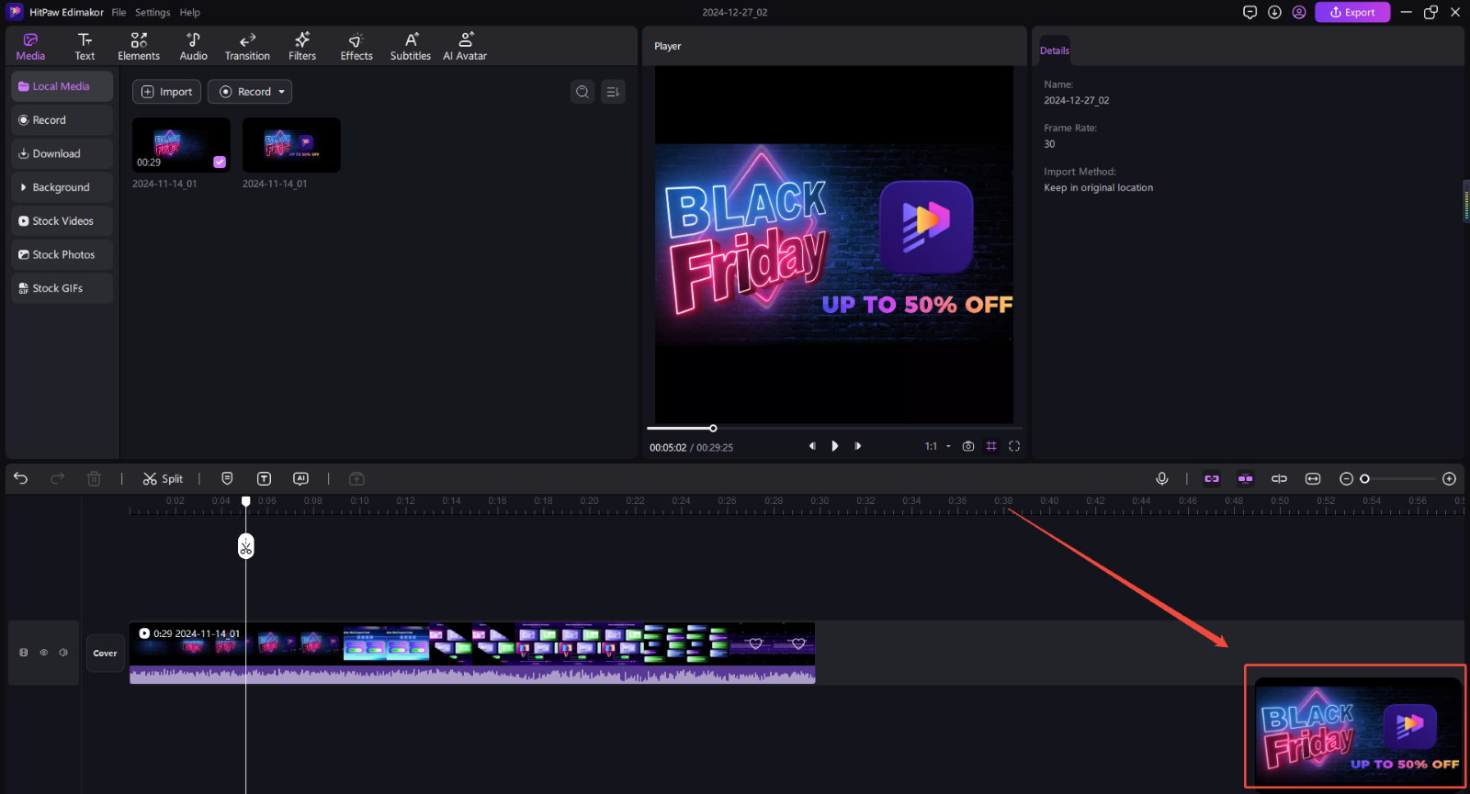
Task: Toggle the player grid overlay
Action: (x=991, y=446)
